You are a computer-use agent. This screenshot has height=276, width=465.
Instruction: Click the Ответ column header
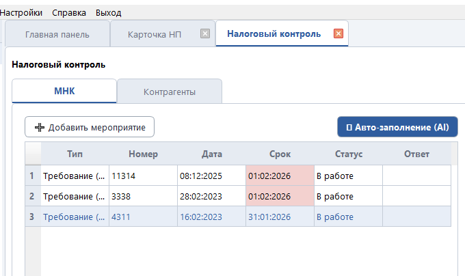[x=416, y=154]
